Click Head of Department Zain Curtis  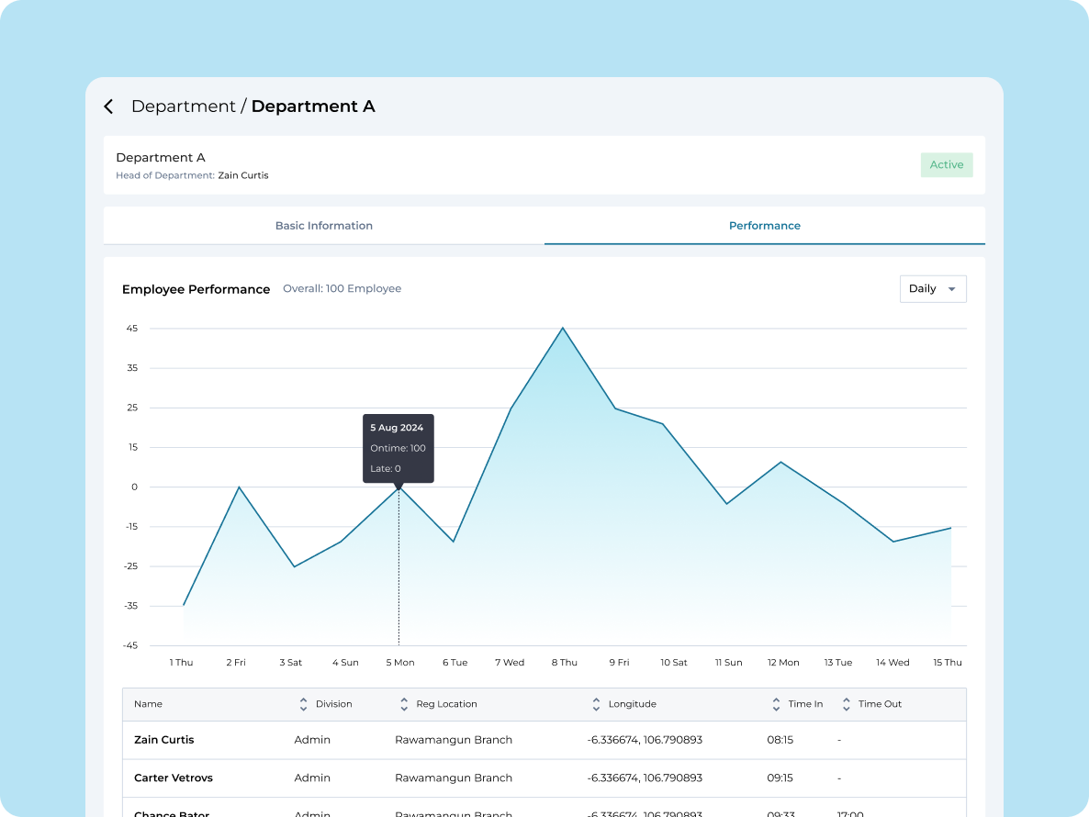tap(242, 175)
